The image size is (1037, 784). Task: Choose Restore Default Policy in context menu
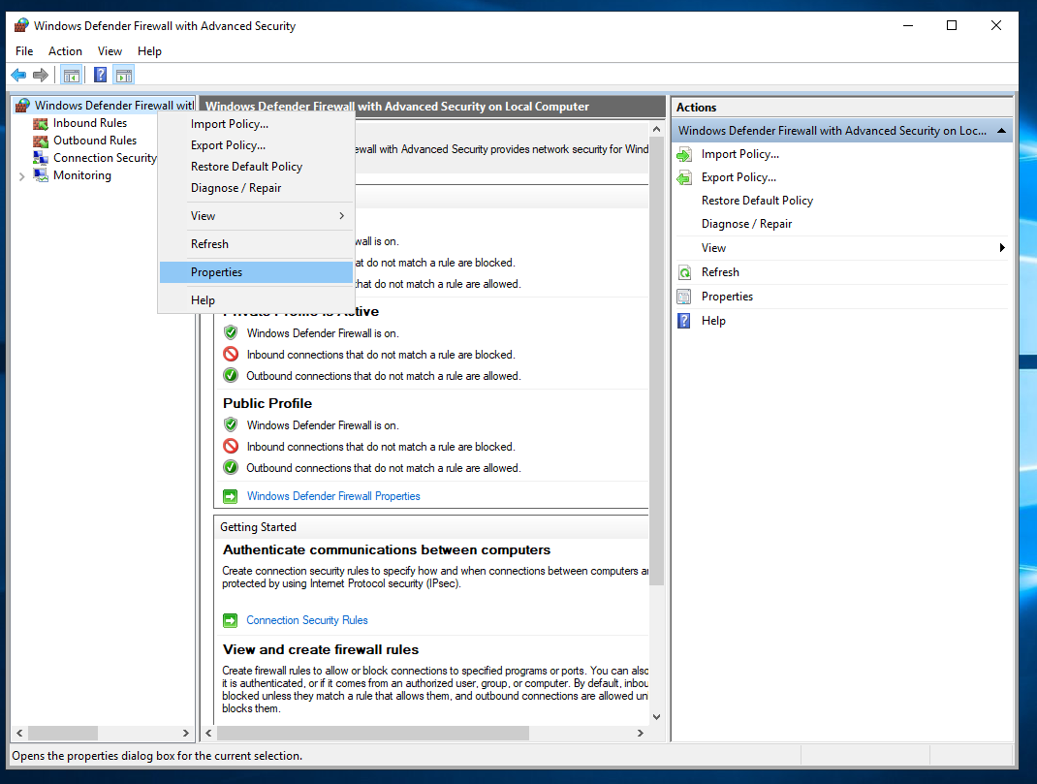click(x=256, y=167)
